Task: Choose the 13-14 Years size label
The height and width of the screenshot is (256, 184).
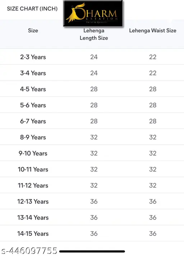Action: (x=33, y=218)
